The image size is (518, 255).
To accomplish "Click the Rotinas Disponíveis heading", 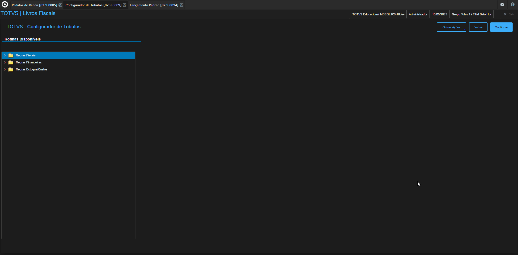I will coord(23,39).
